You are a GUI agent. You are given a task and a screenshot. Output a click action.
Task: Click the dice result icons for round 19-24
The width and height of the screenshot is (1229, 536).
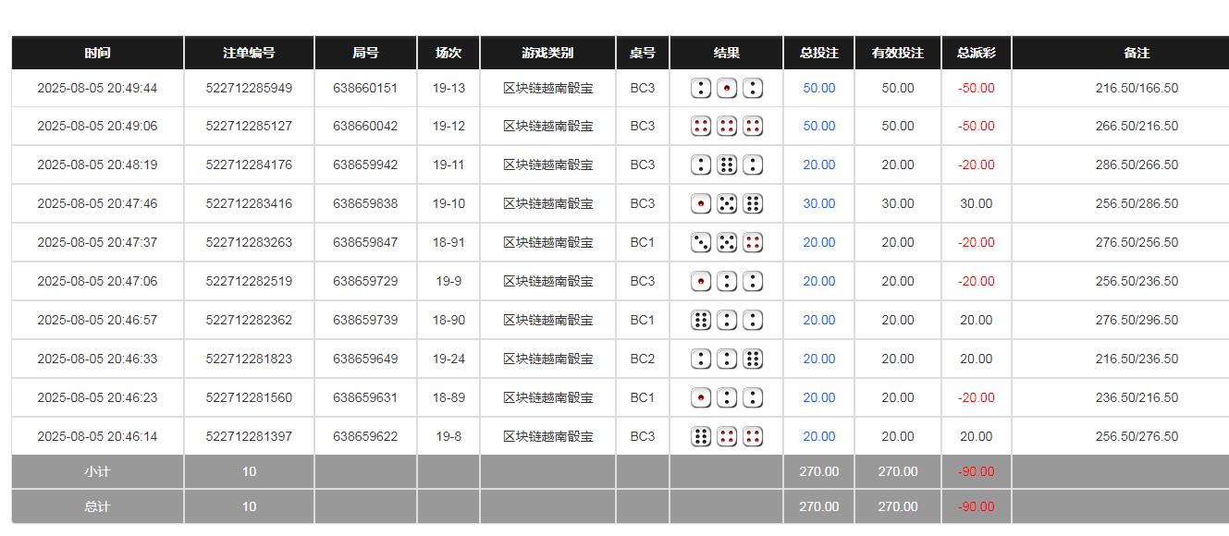(726, 359)
